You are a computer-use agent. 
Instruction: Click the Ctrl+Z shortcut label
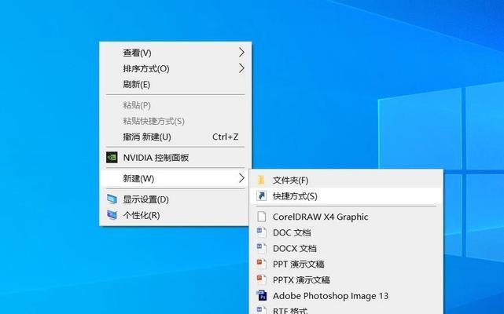pyautogui.click(x=226, y=137)
